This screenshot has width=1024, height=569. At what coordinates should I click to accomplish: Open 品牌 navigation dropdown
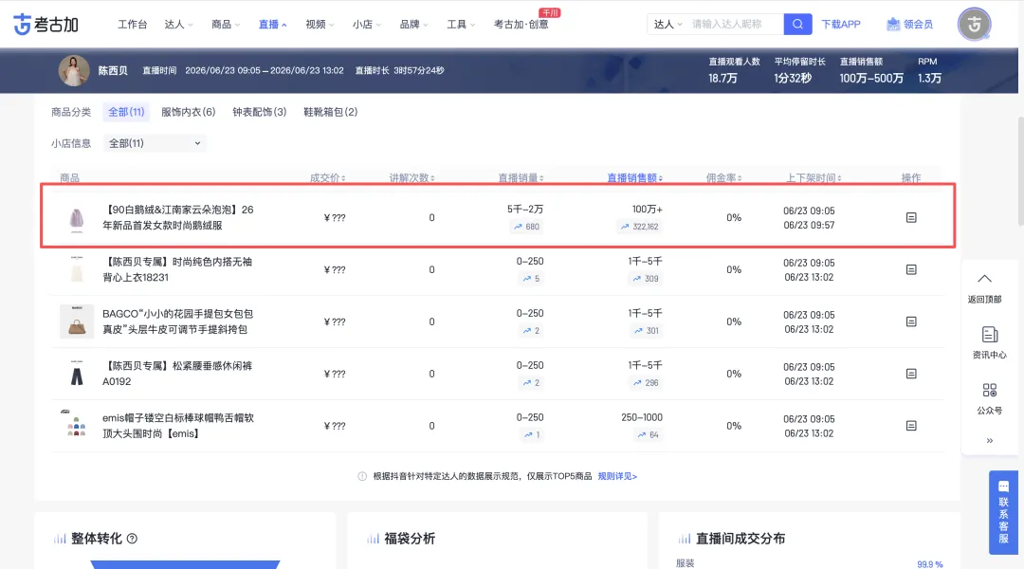pos(413,24)
